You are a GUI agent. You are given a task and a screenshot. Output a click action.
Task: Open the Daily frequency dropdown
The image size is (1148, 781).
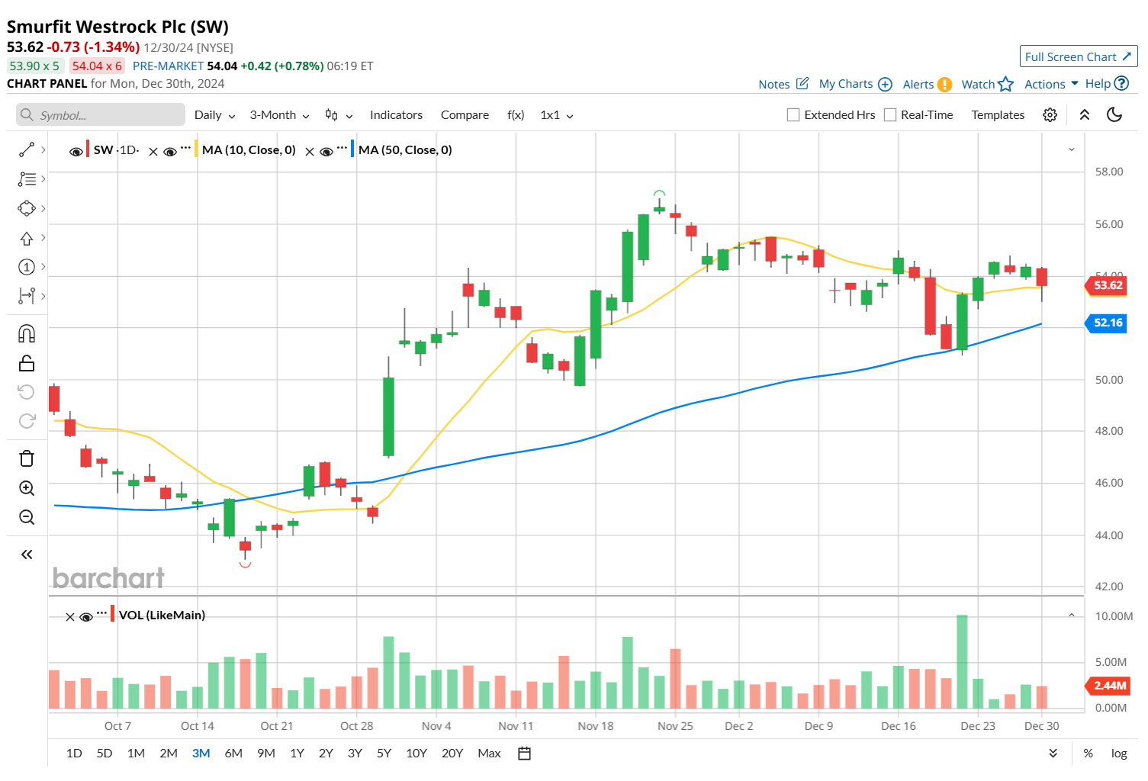pos(214,115)
